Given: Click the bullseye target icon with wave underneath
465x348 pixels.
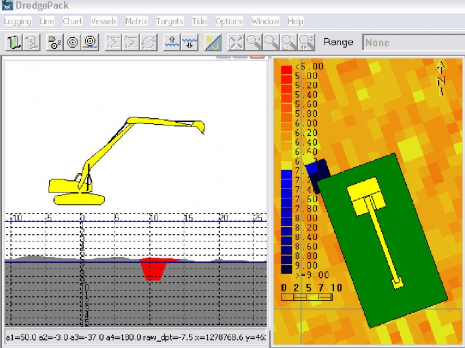Looking at the screenshot, I should (x=90, y=42).
